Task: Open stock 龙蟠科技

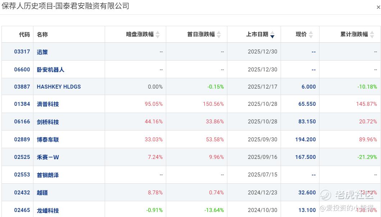Action: tap(48, 211)
